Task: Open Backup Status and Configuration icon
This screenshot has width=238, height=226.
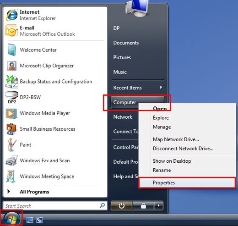Action: click(x=11, y=82)
